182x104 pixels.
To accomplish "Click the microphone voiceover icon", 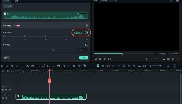I will click(x=129, y=66).
